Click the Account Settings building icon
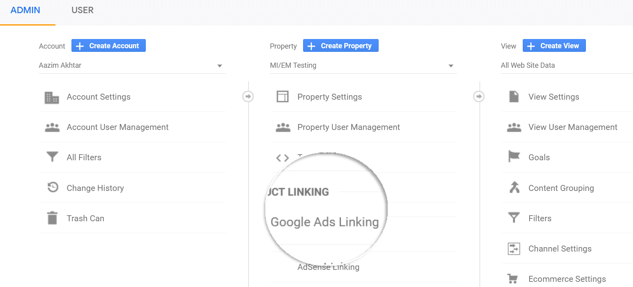633x287 pixels. click(x=52, y=97)
